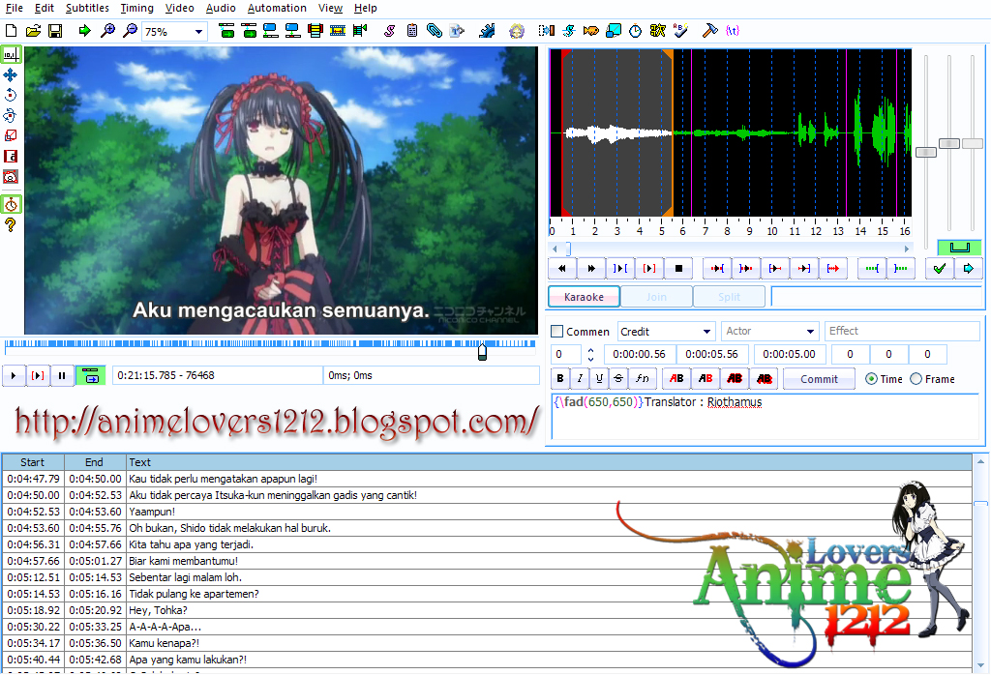The image size is (991, 675).
Task: Pause the video playback
Action: (x=62, y=375)
